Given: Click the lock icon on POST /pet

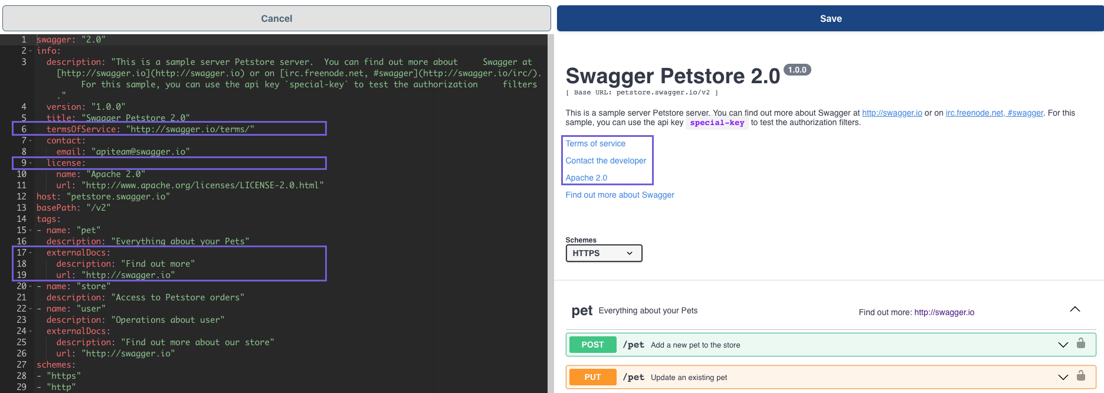Looking at the screenshot, I should coord(1081,343).
